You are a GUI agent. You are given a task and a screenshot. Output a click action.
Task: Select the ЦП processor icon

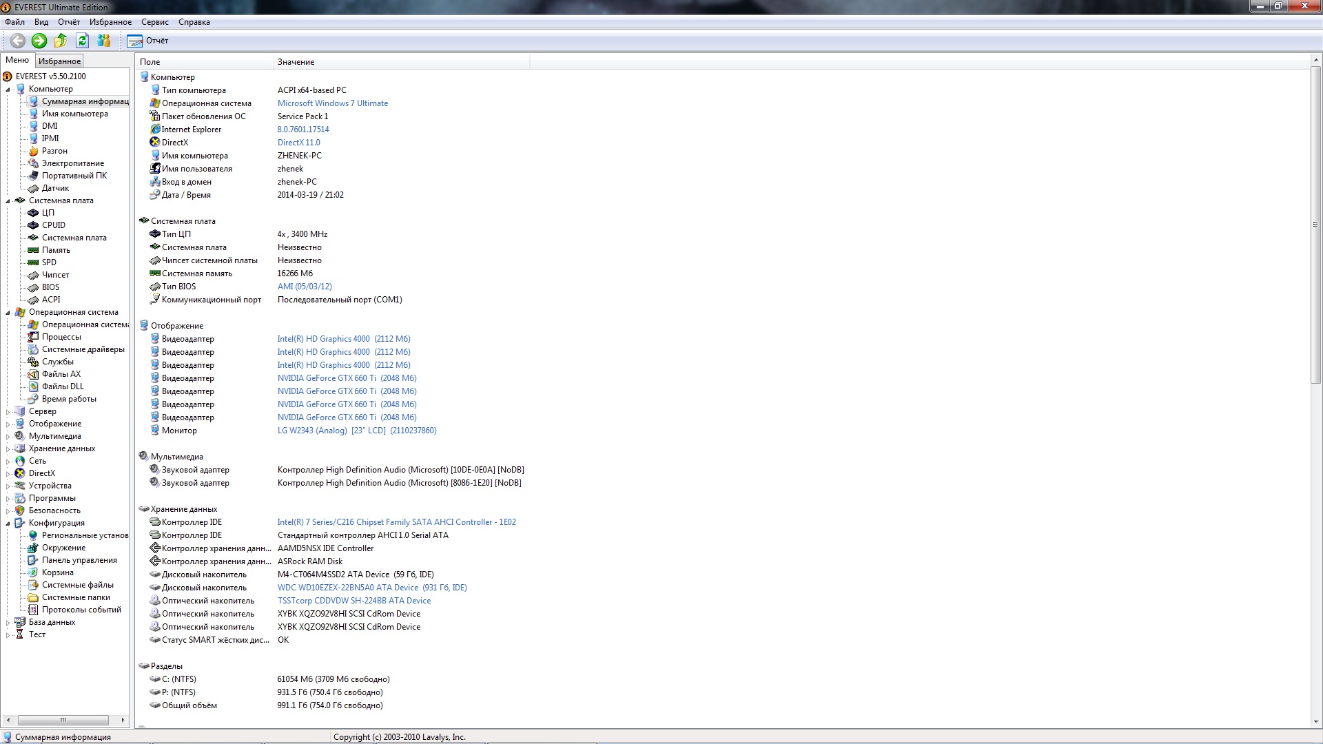coord(33,213)
